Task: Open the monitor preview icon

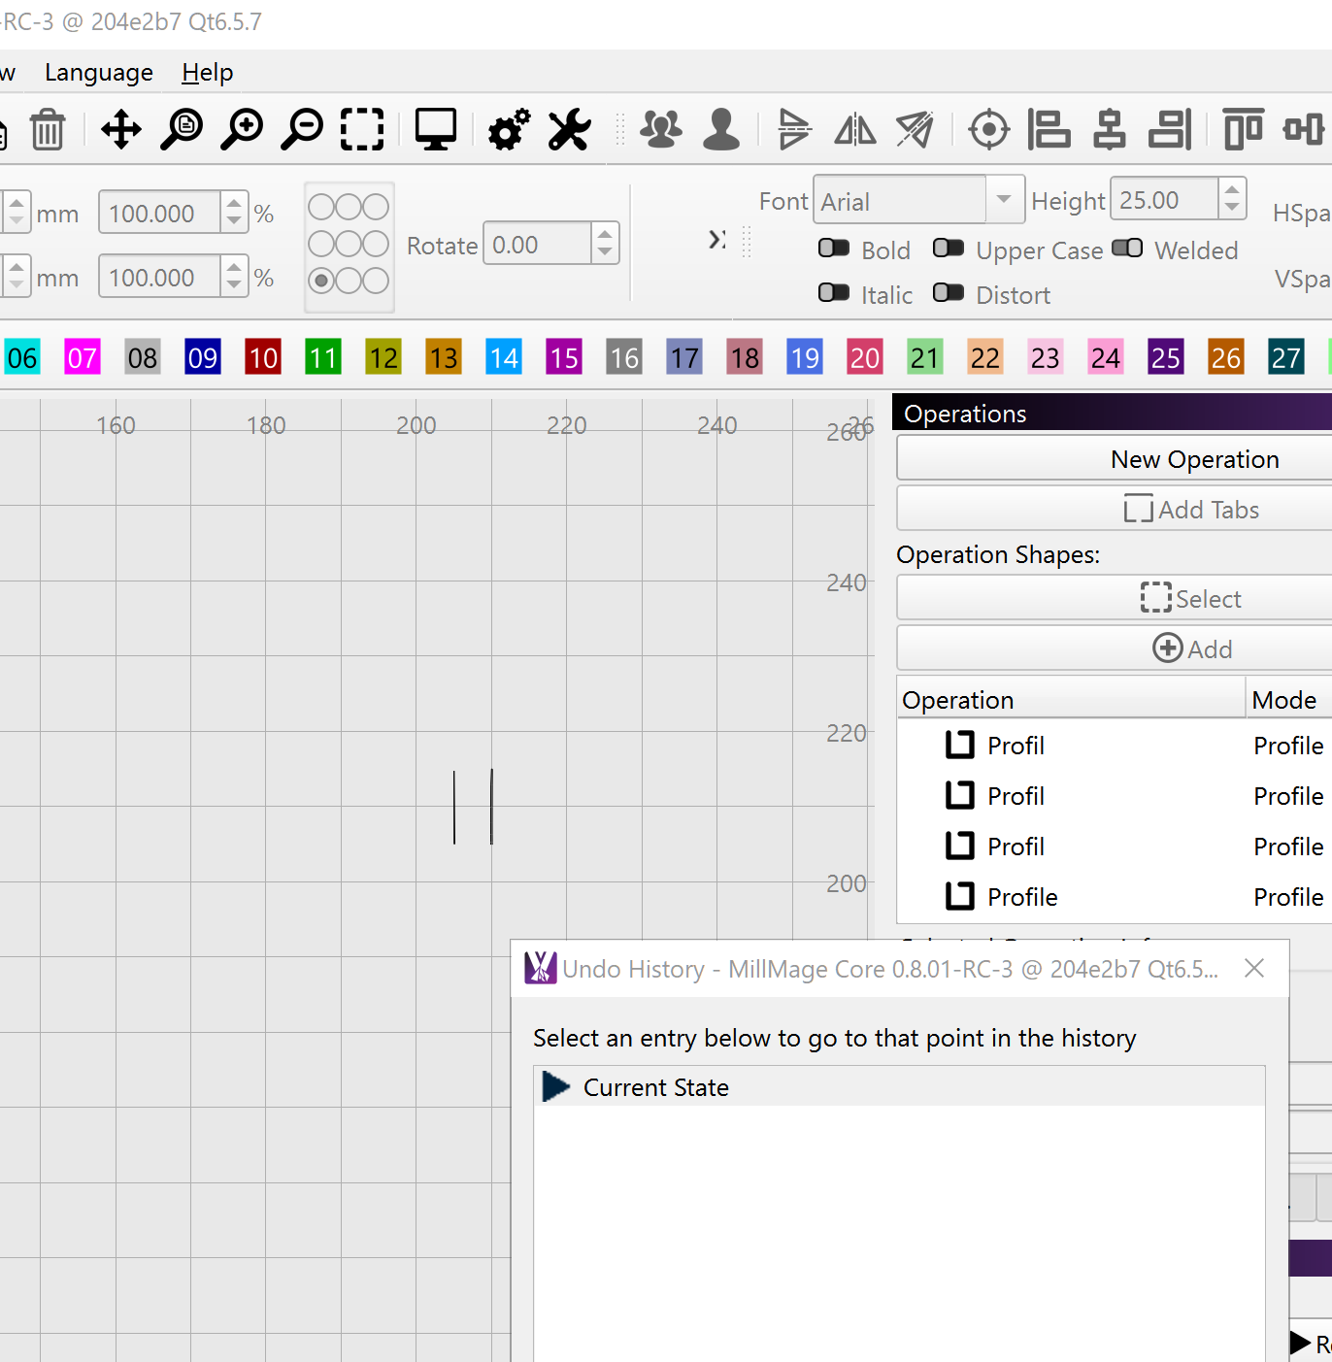Action: pyautogui.click(x=436, y=129)
